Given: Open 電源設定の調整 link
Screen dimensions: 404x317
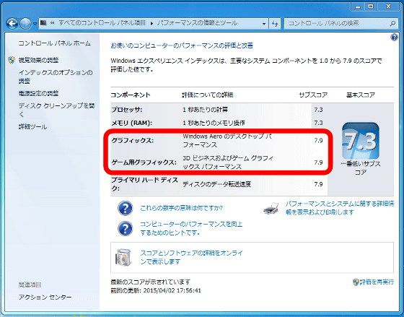Looking at the screenshot, I should [x=38, y=93].
